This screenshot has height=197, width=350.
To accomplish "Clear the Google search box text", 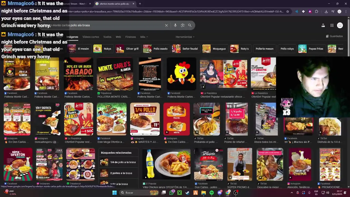I will pyautogui.click(x=166, y=25).
